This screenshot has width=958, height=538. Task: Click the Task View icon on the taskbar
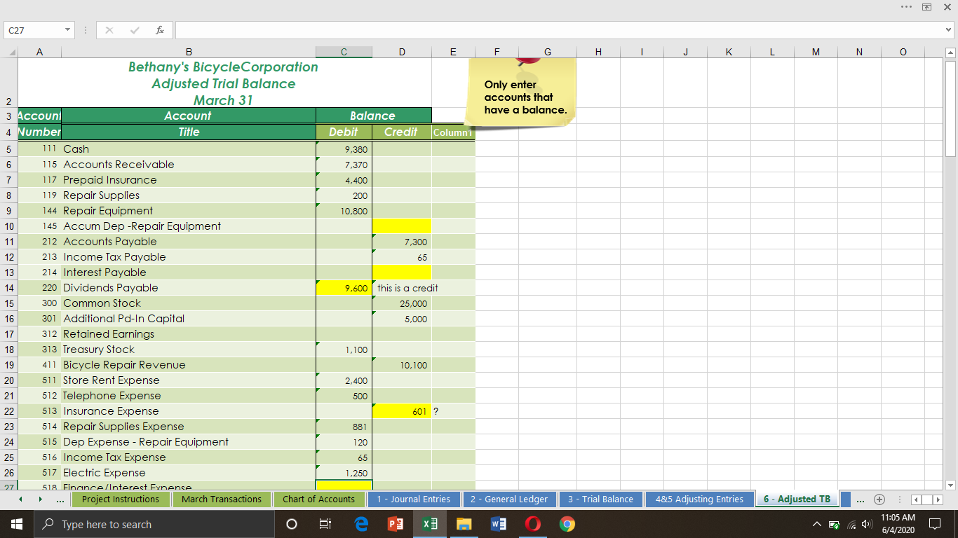325,523
